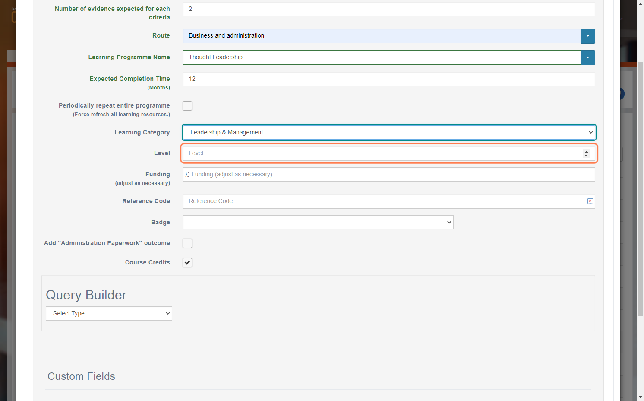Click the Badge label
The image size is (644, 401).
click(161, 223)
